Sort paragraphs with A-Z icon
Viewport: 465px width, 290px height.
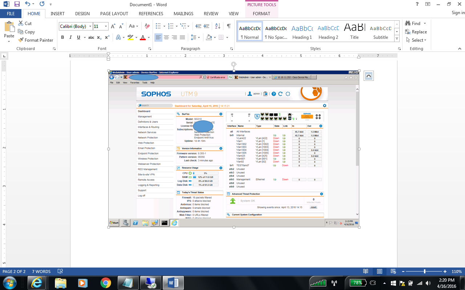[x=218, y=26]
